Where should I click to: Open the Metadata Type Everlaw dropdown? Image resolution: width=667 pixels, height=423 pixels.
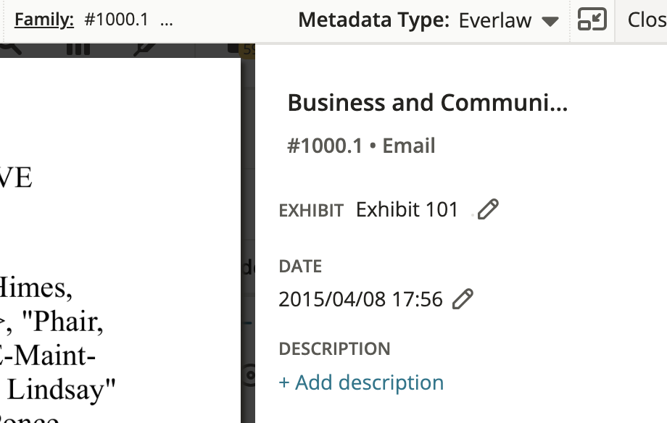(508, 20)
